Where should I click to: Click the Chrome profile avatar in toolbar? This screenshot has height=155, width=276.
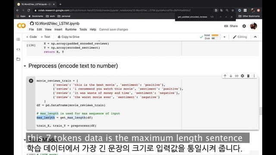click(x=253, y=10)
